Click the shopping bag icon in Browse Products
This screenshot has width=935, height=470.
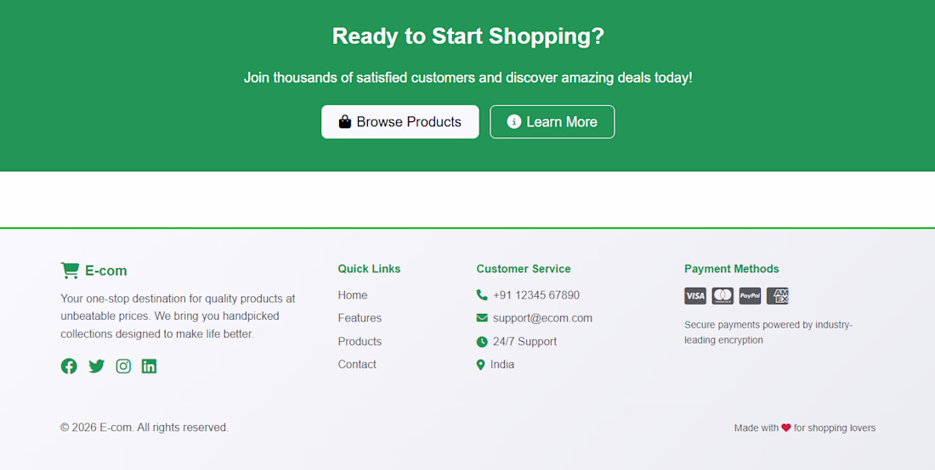[344, 122]
